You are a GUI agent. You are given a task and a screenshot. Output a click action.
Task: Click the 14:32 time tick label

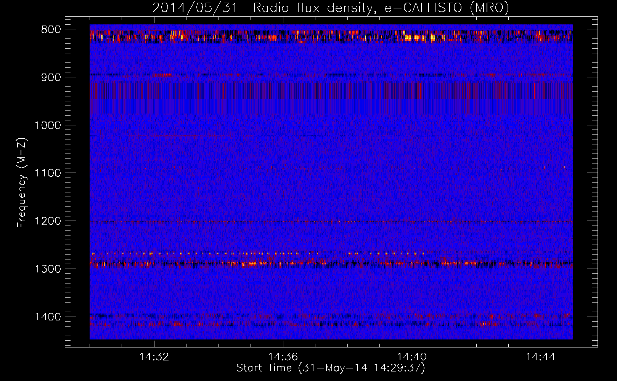point(154,357)
